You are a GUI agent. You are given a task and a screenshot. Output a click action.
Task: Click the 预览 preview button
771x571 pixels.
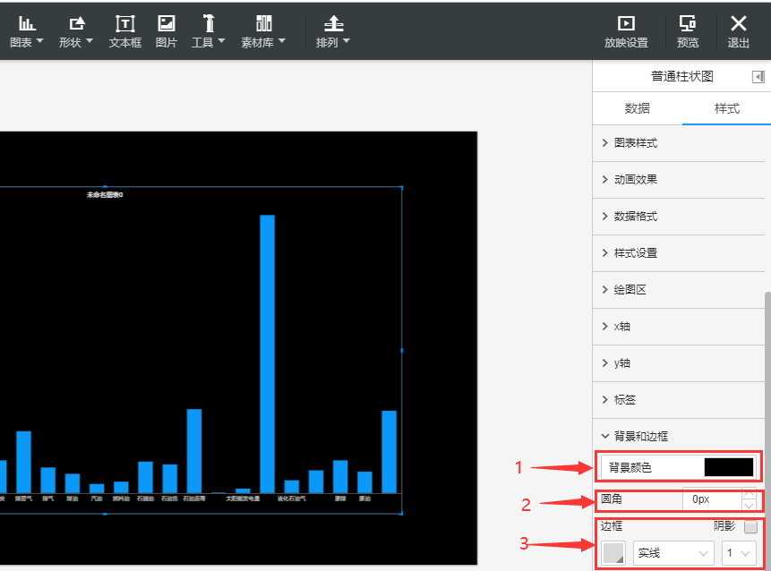pyautogui.click(x=688, y=32)
